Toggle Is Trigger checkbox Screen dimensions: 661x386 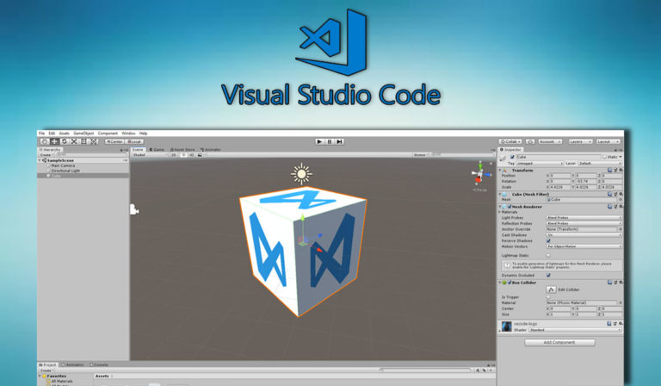tap(548, 297)
